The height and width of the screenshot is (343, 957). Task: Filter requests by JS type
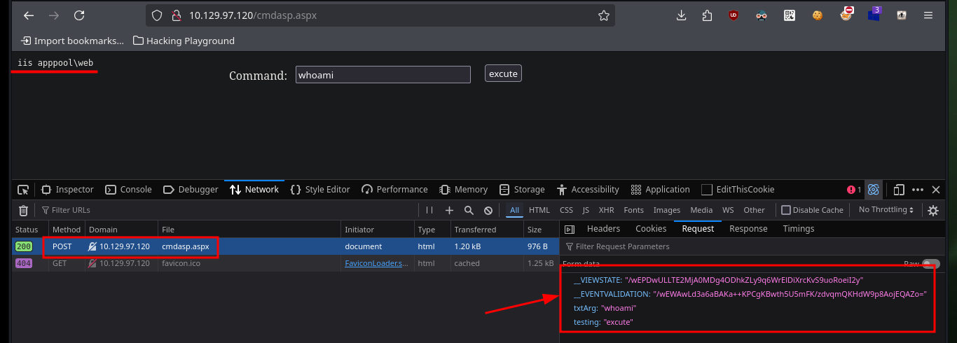tap(586, 210)
